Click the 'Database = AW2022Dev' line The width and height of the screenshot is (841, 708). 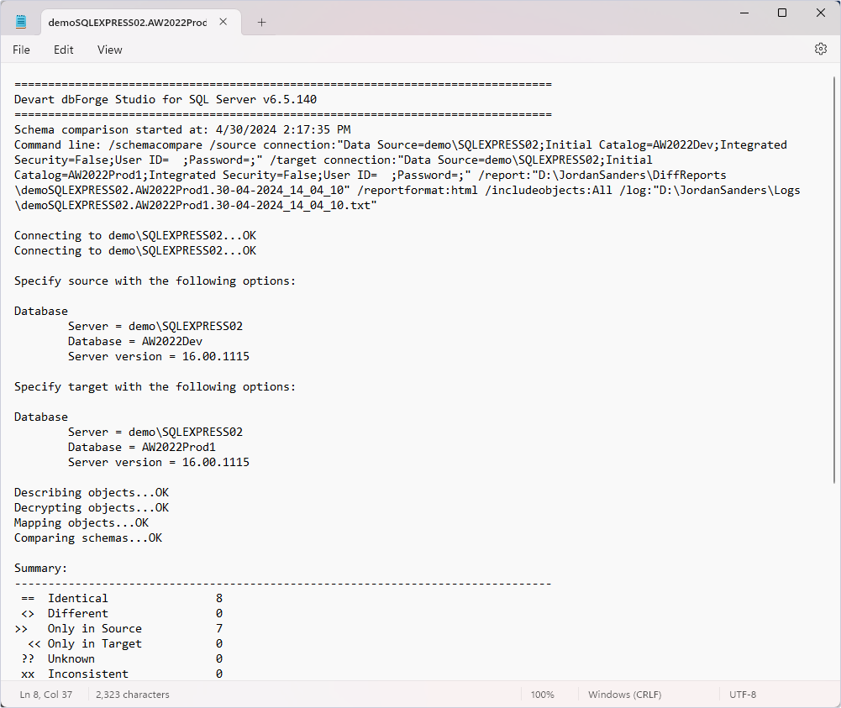(x=135, y=341)
